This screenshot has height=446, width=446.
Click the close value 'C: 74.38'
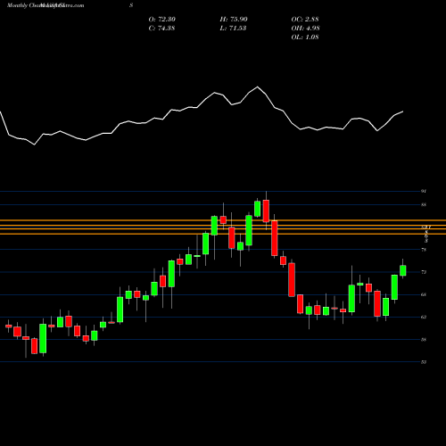161,29
